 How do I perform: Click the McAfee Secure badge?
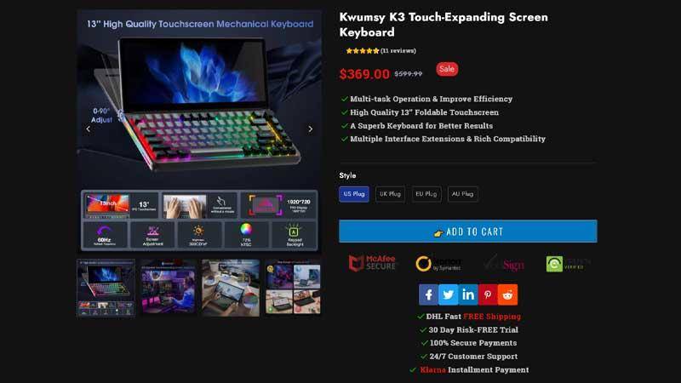tap(372, 263)
